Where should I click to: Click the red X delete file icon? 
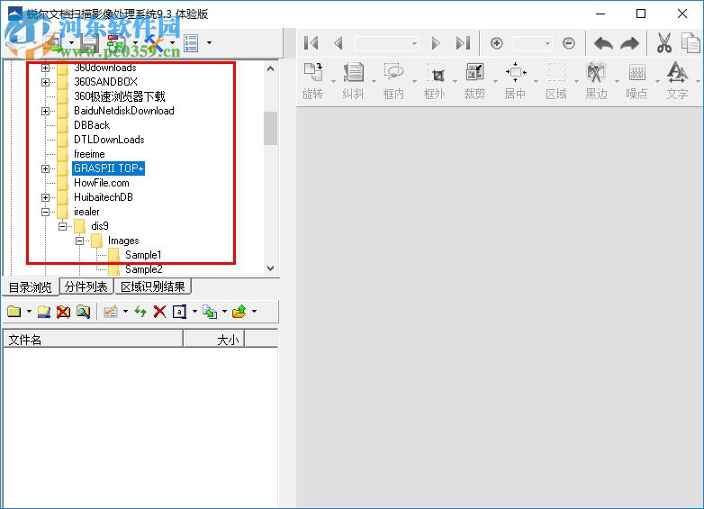159,312
